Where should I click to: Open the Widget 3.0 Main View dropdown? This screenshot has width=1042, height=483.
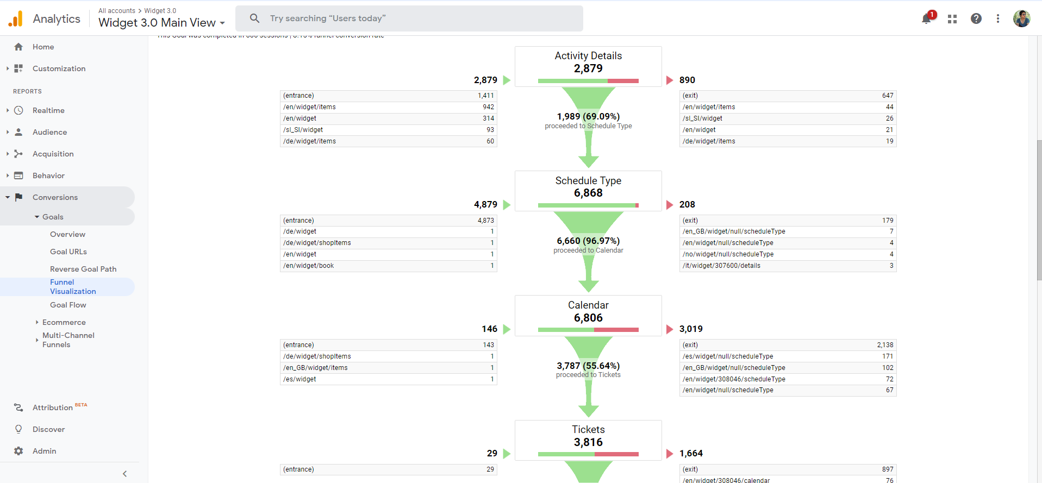161,23
